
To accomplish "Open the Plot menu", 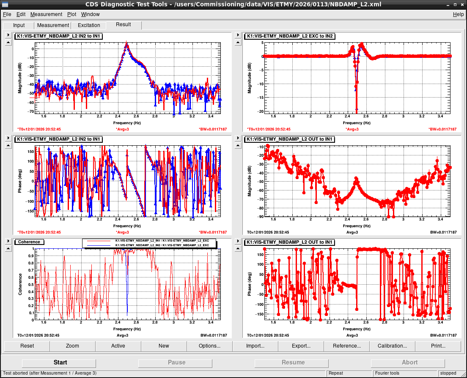I will coord(71,14).
